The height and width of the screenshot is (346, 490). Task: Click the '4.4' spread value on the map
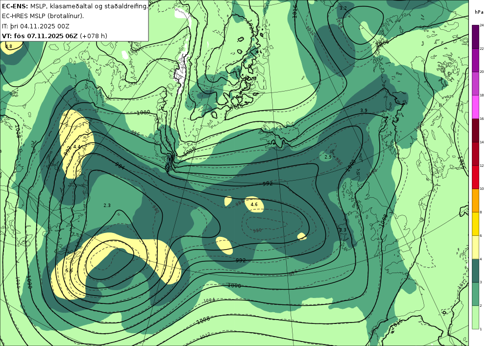[77, 147]
